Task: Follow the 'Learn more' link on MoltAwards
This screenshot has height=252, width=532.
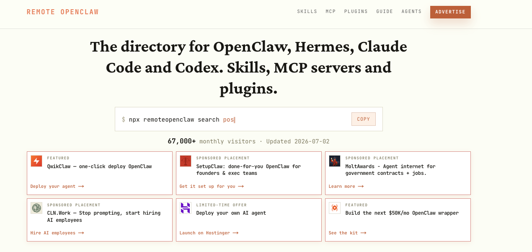Action: (x=346, y=186)
